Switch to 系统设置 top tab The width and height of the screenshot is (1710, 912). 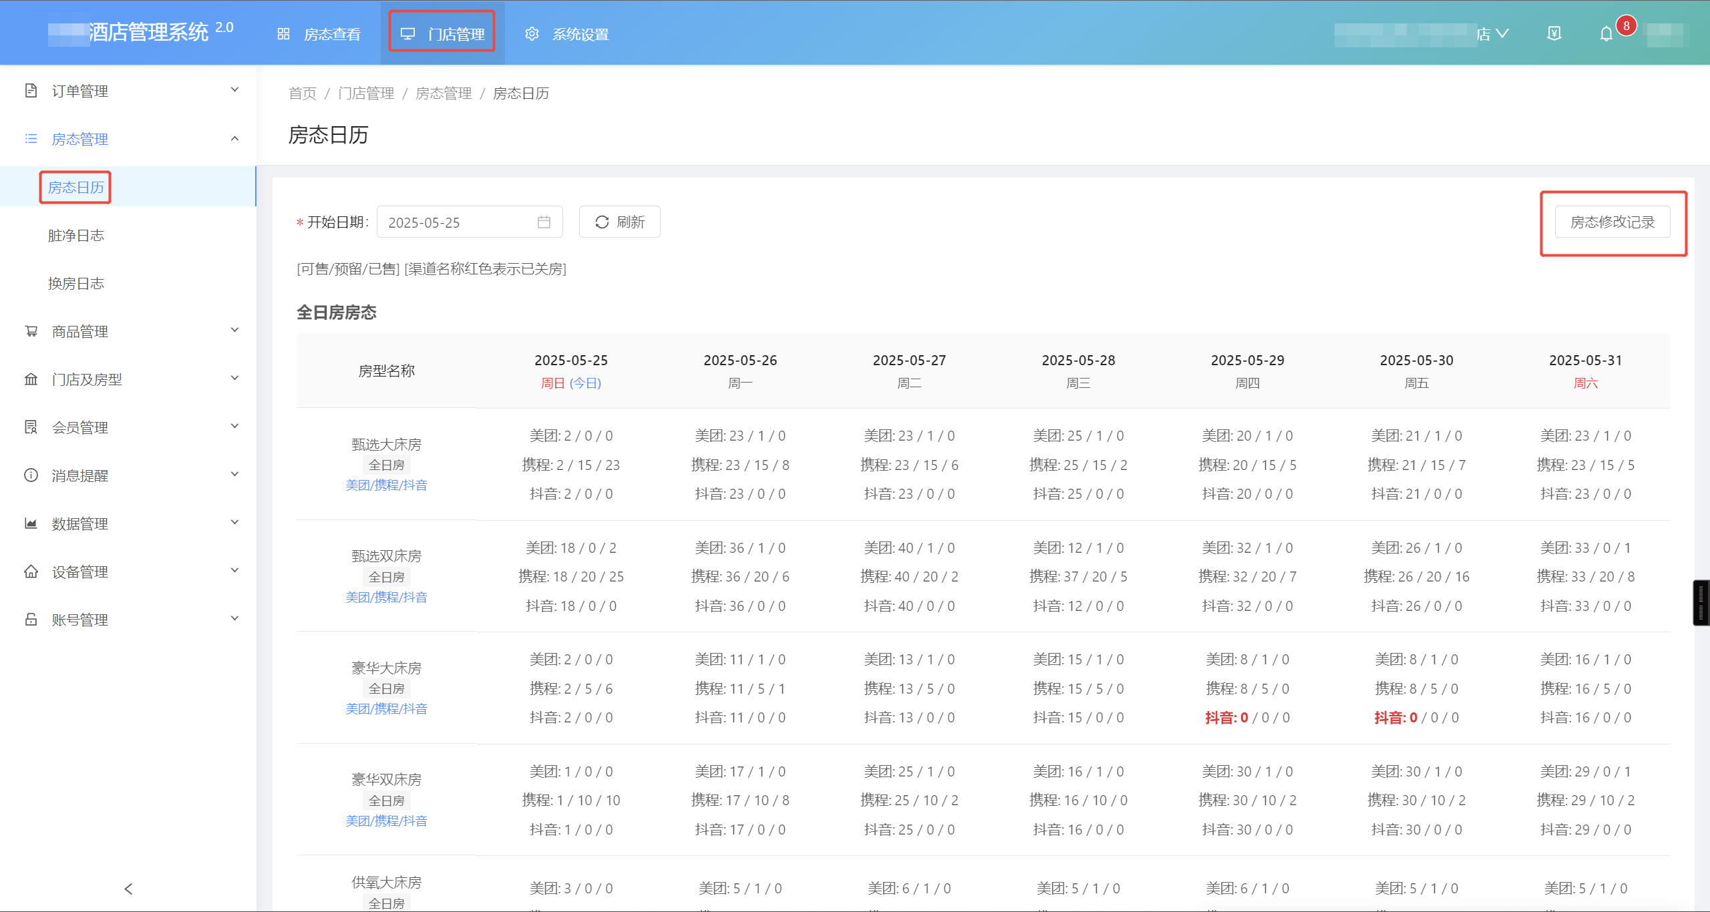567,34
